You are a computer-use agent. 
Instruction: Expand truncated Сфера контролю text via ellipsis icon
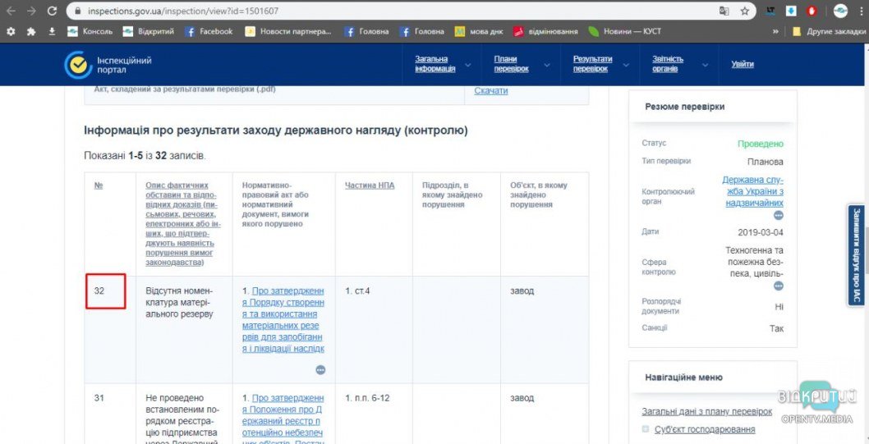point(778,286)
